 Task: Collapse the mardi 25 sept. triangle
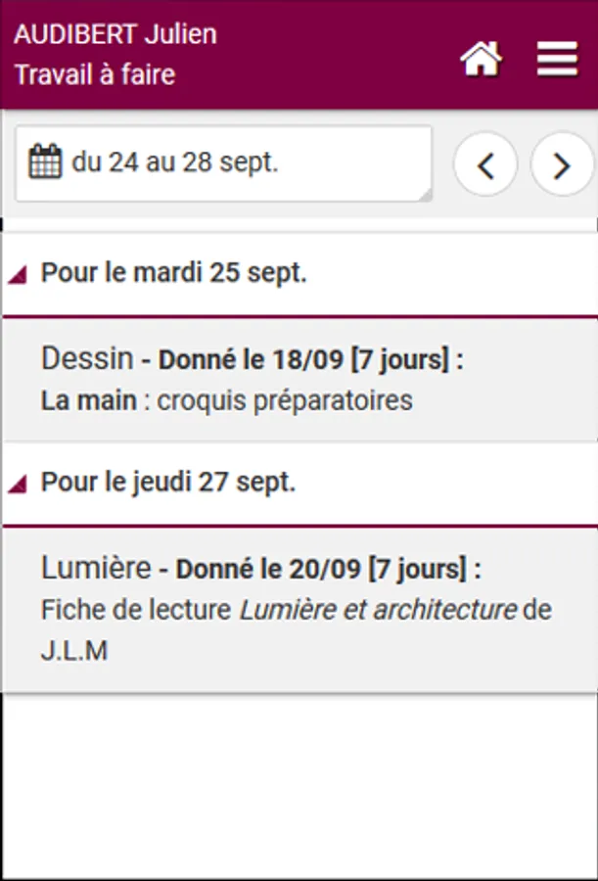coord(17,277)
